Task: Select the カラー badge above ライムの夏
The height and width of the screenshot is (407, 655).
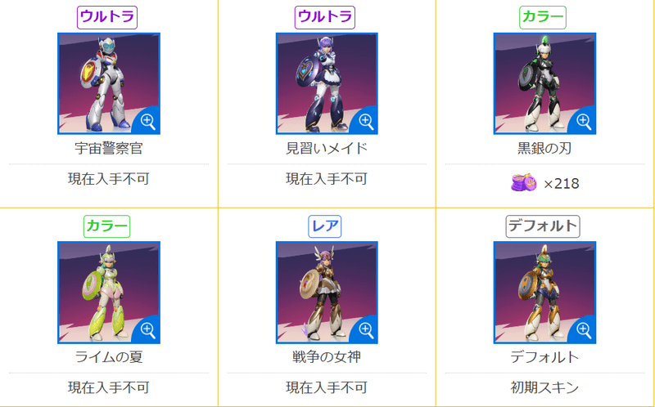Action: (106, 226)
